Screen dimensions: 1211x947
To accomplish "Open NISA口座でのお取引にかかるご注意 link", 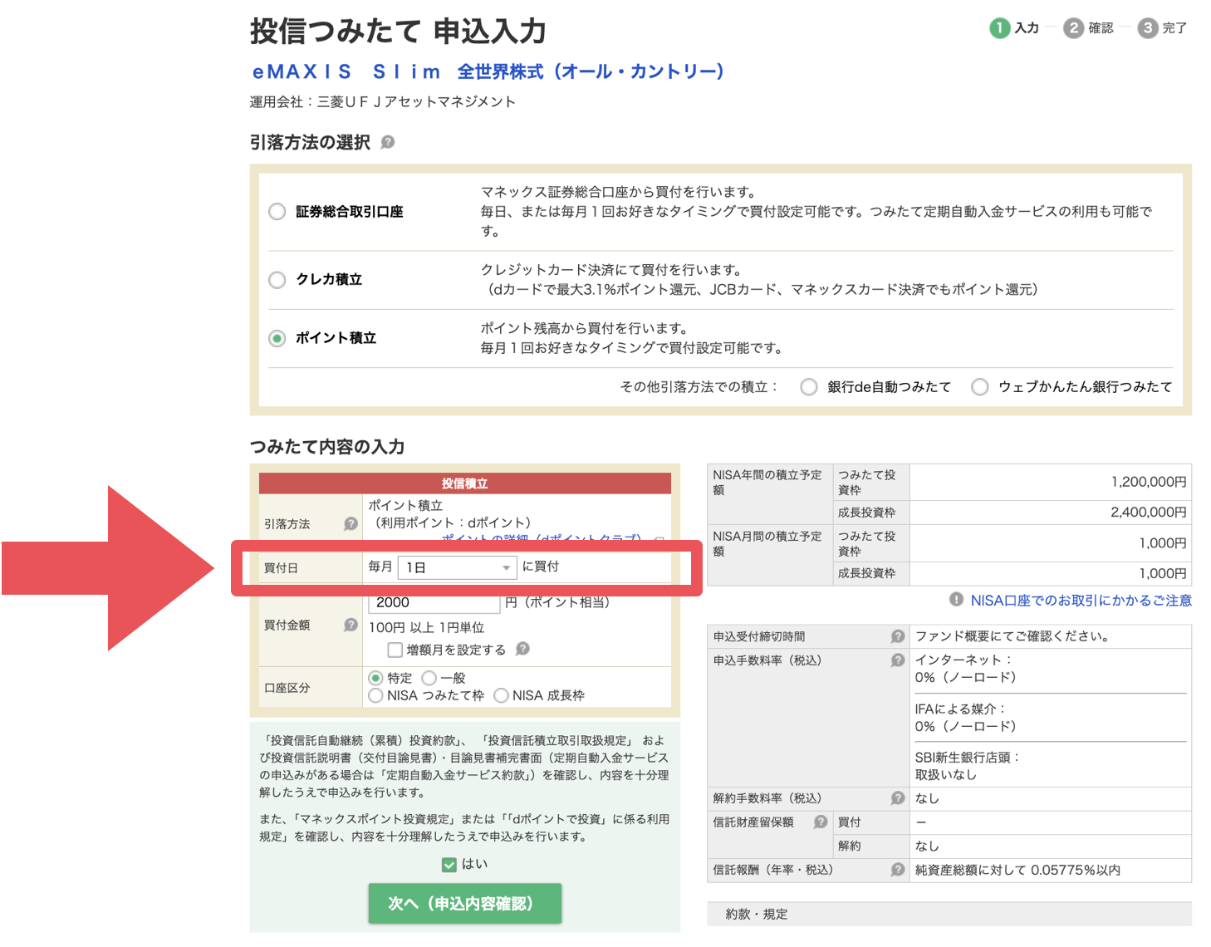I will [1081, 600].
